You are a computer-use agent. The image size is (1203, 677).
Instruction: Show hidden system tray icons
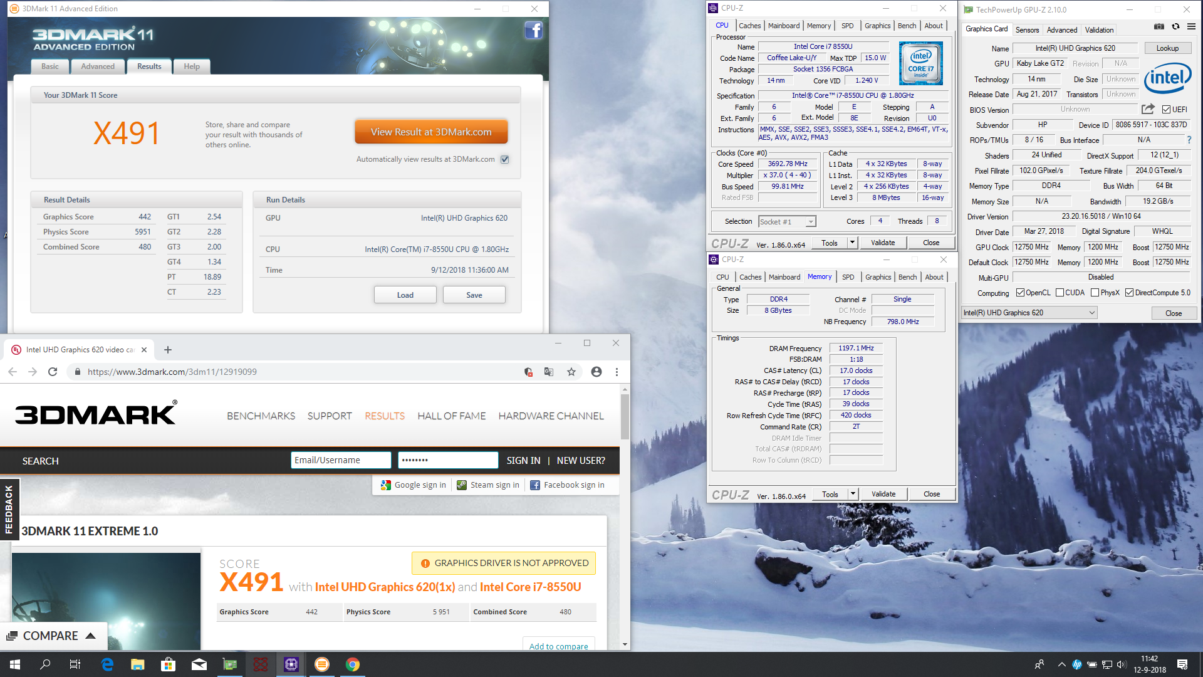point(1061,664)
